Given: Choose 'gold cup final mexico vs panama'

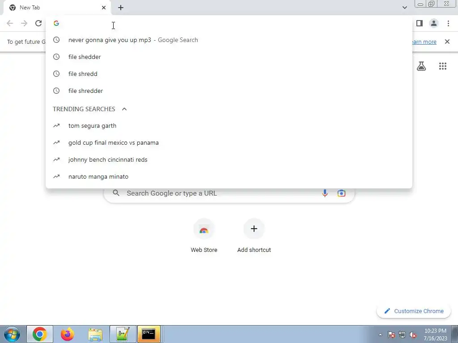Looking at the screenshot, I should tap(229, 142).
